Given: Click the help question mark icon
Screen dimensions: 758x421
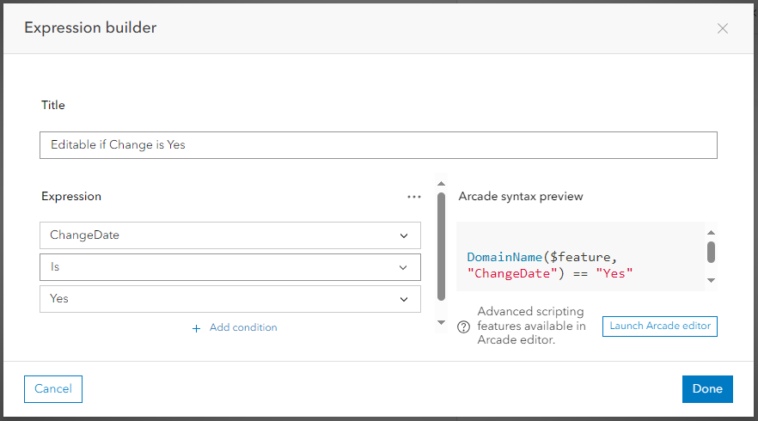Looking at the screenshot, I should 464,326.
